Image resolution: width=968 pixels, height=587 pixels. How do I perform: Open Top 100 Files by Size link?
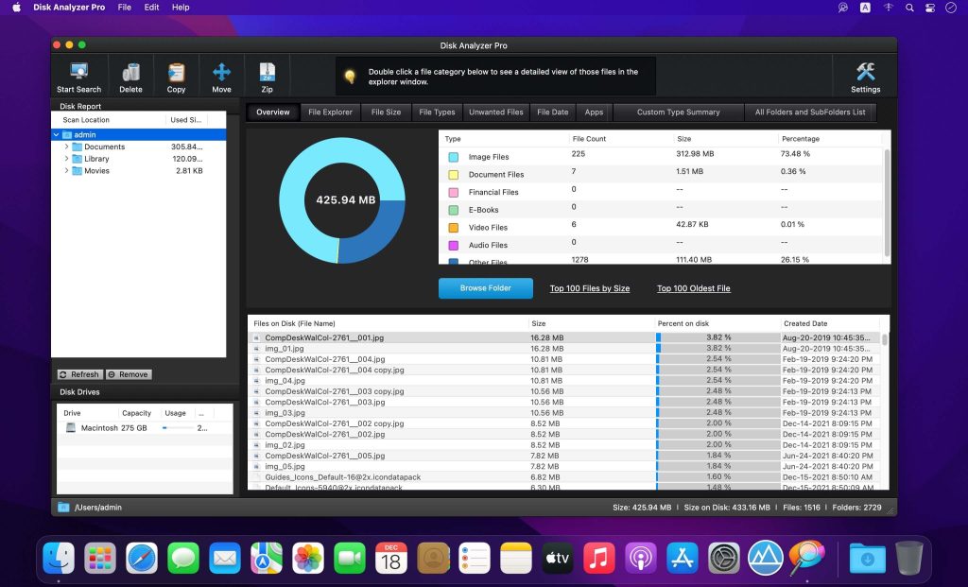(589, 288)
